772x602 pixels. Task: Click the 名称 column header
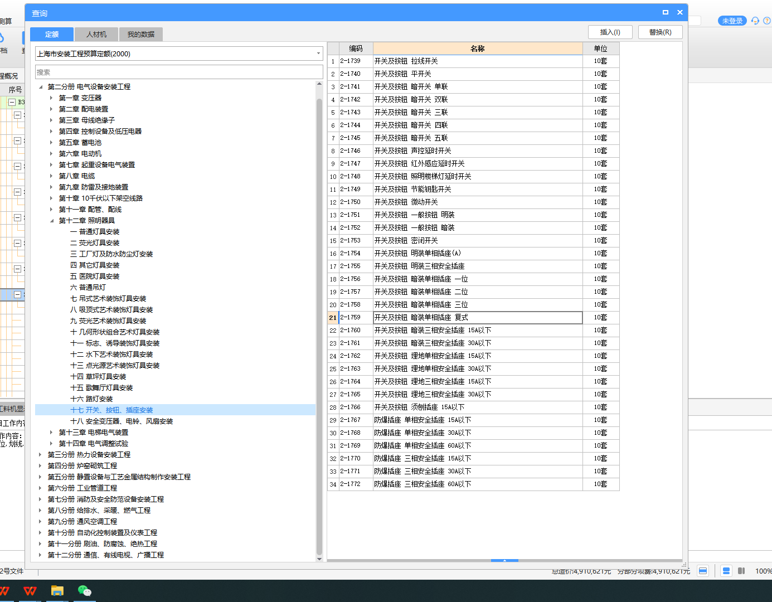click(x=478, y=48)
